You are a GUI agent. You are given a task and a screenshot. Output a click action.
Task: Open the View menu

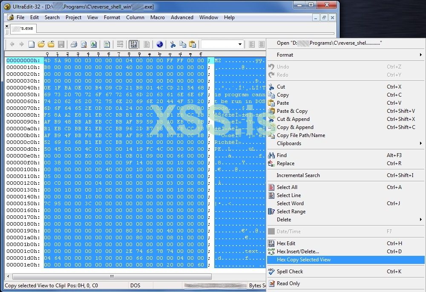pyautogui.click(x=92, y=17)
